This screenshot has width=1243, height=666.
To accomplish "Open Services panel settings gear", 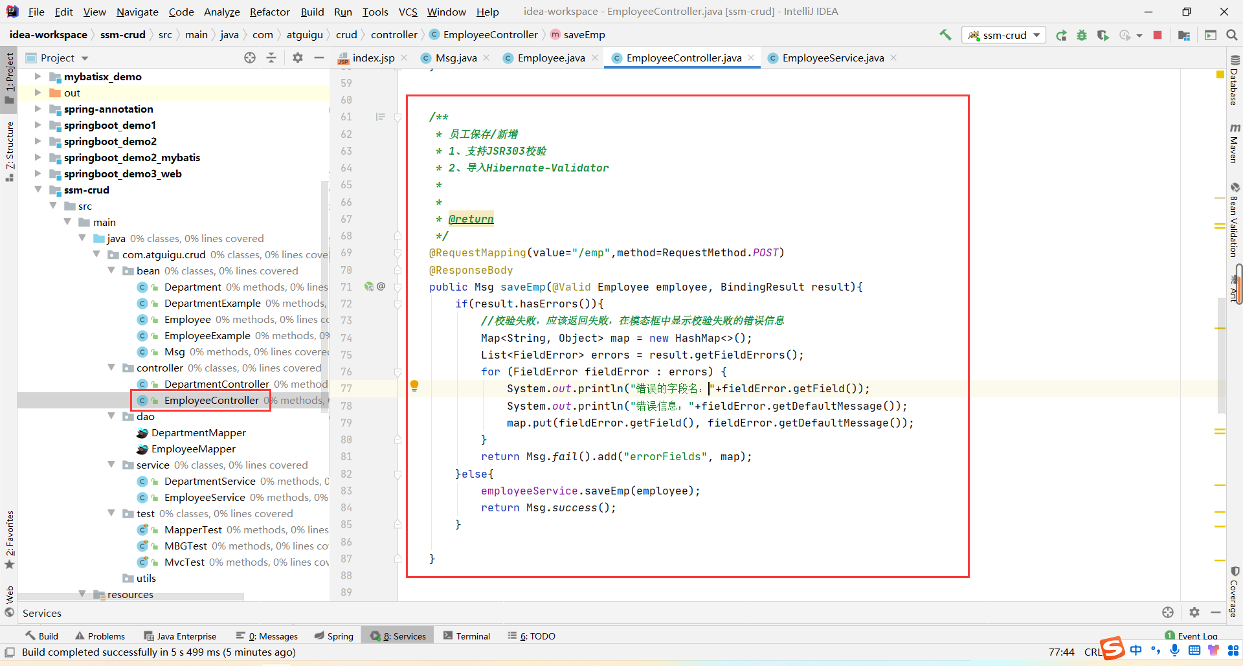I will tap(1194, 612).
